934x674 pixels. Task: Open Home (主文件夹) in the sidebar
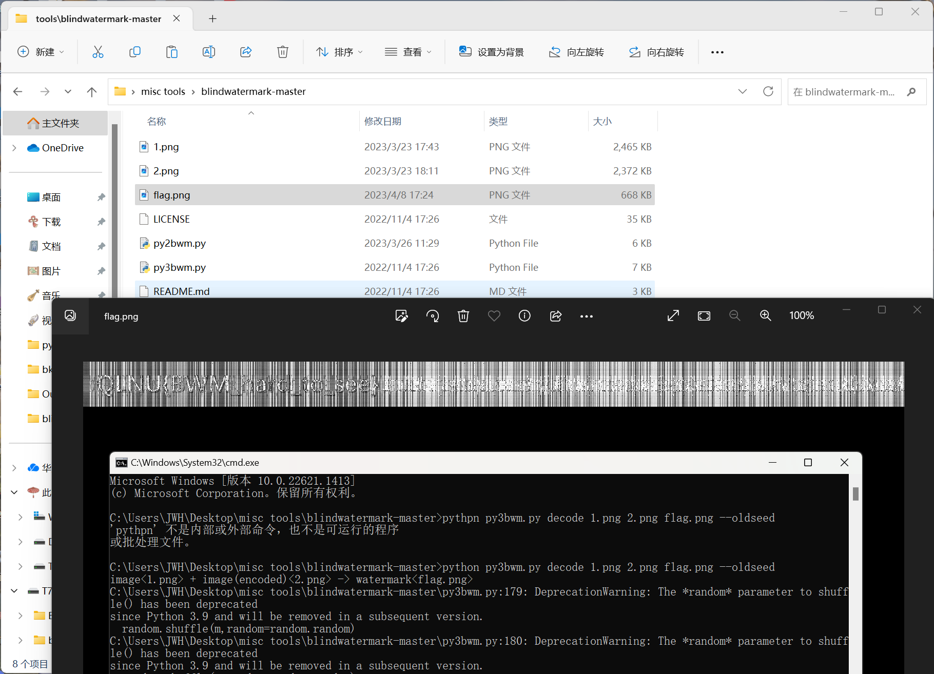(55, 123)
